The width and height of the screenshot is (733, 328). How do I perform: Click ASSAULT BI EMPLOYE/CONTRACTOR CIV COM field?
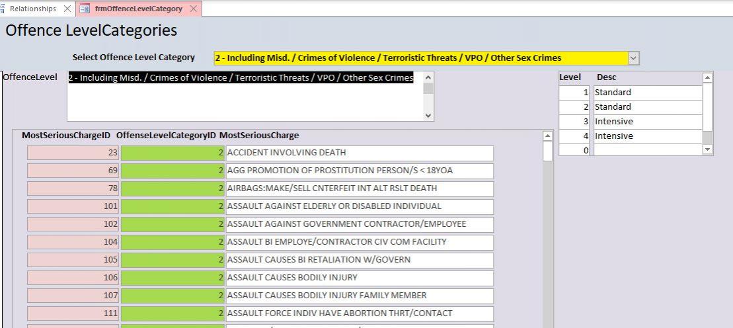click(x=360, y=243)
